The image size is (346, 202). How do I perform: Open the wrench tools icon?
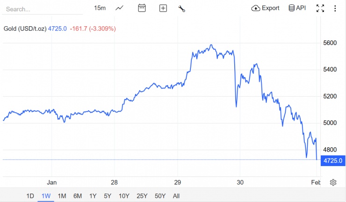(181, 8)
